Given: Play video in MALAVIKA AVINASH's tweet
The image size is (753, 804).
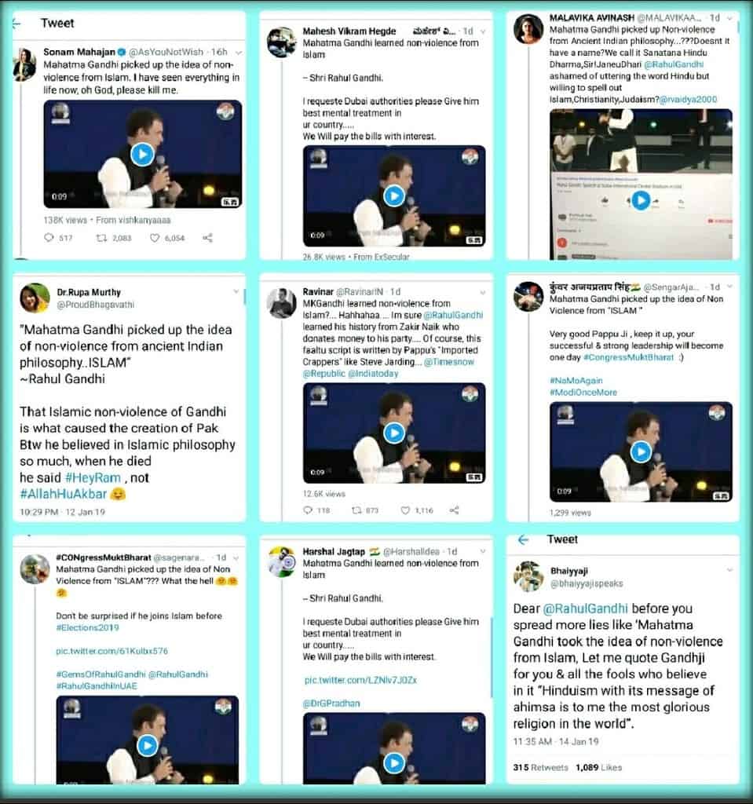Looking at the screenshot, I should coord(641,200).
